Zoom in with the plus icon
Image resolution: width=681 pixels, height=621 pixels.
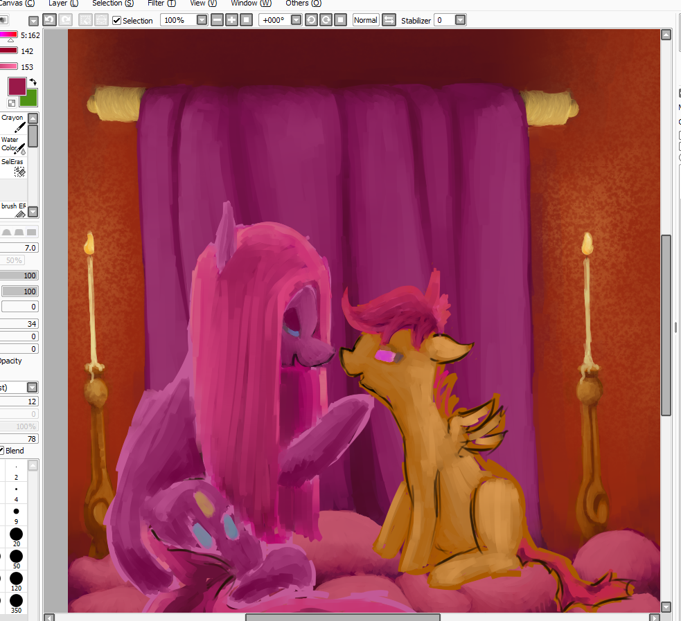(231, 20)
